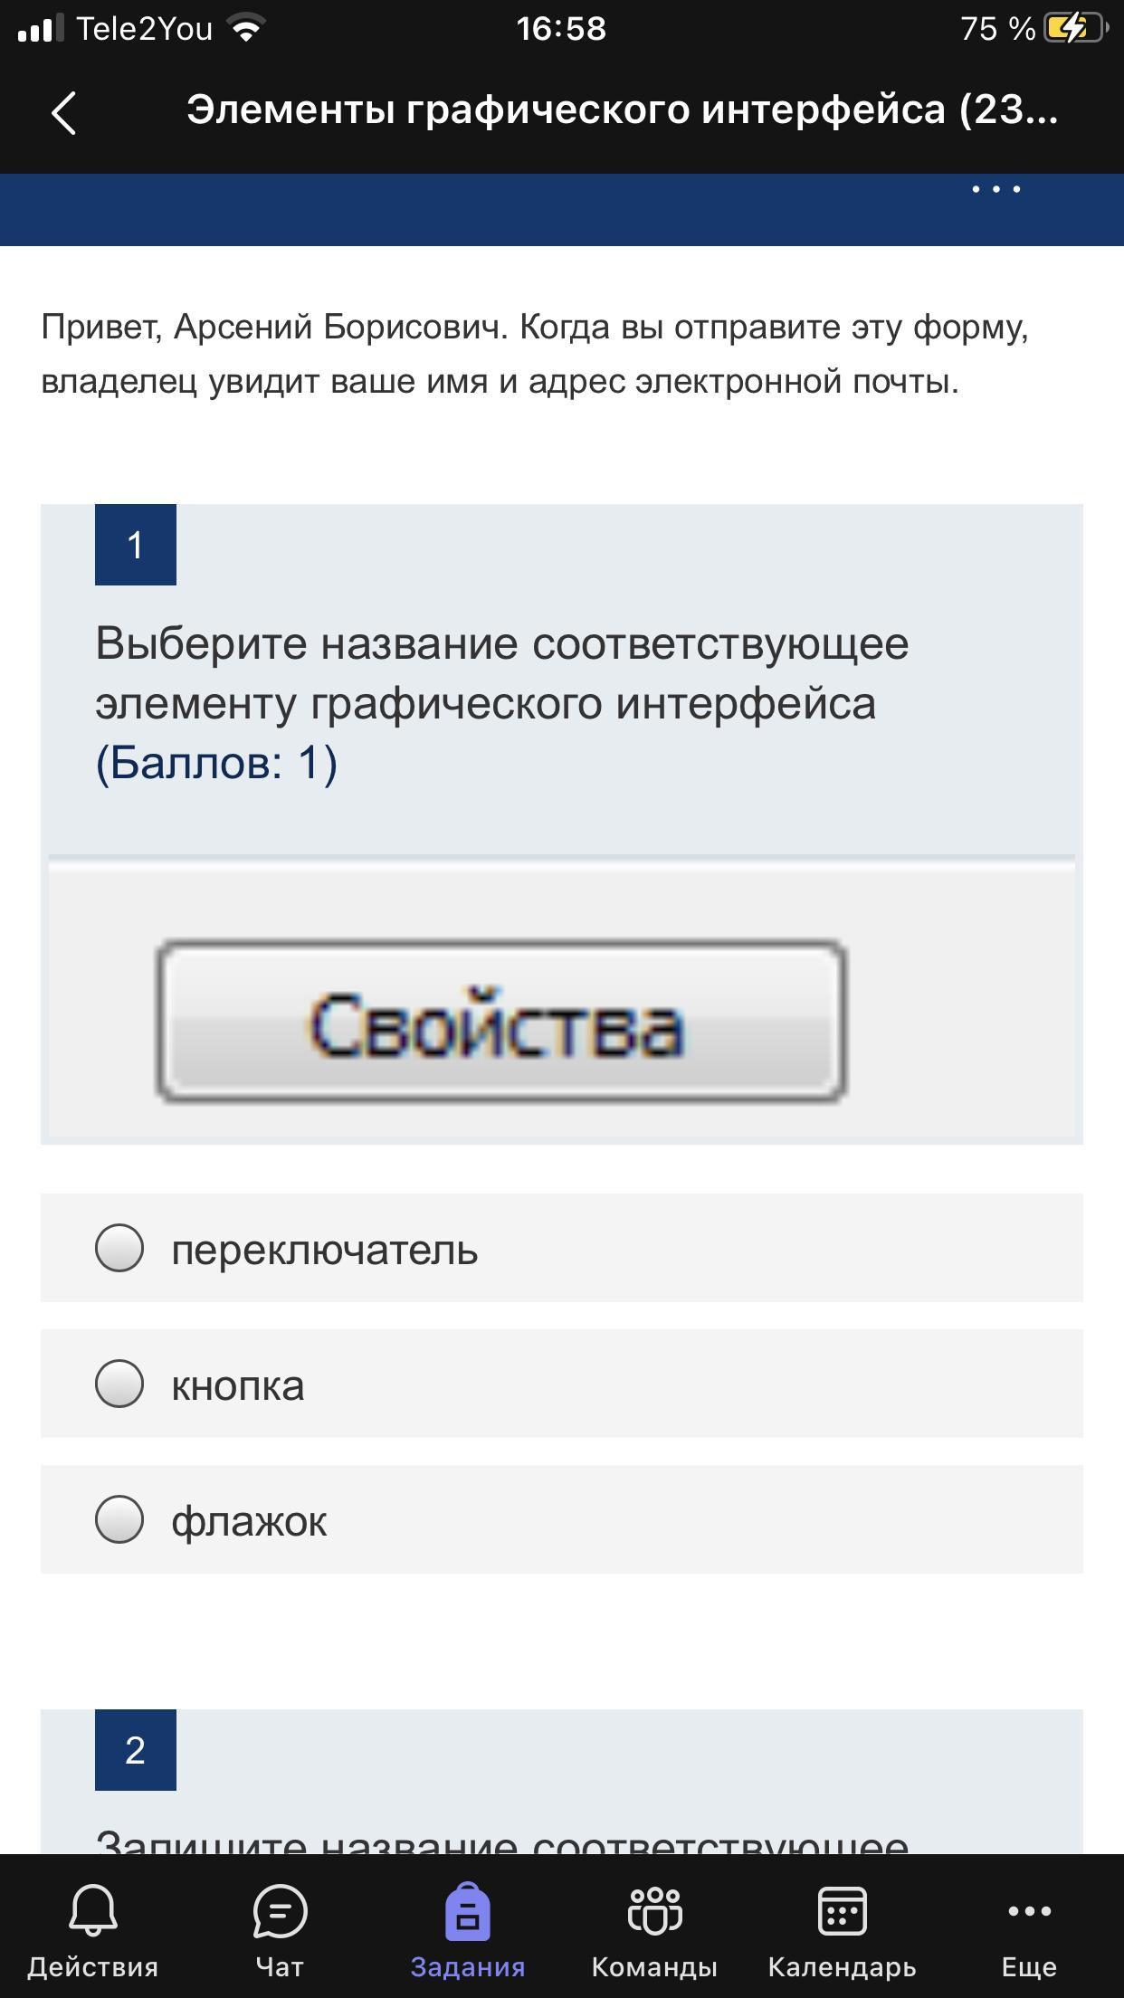Tap the Действия tab label
Viewport: 1124px width, 1998px height.
point(92,1967)
